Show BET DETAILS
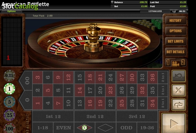 [176, 52]
